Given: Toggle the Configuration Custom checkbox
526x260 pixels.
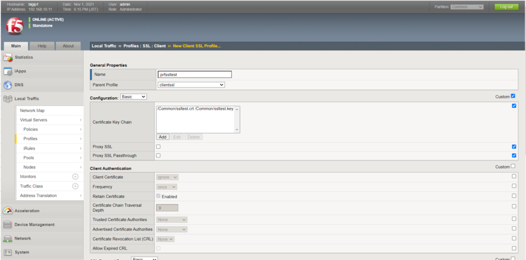Looking at the screenshot, I should click(513, 96).
